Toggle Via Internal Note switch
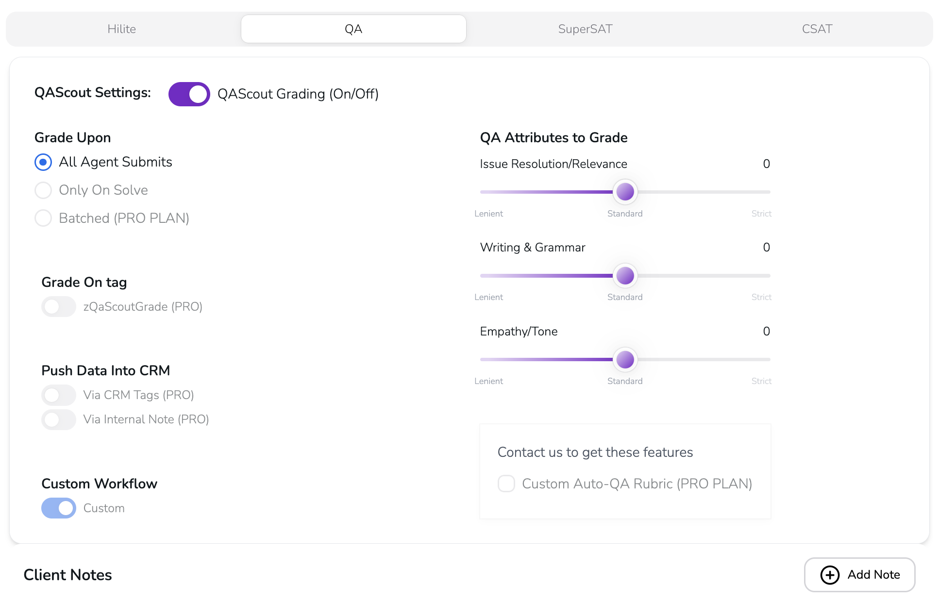 coord(59,419)
